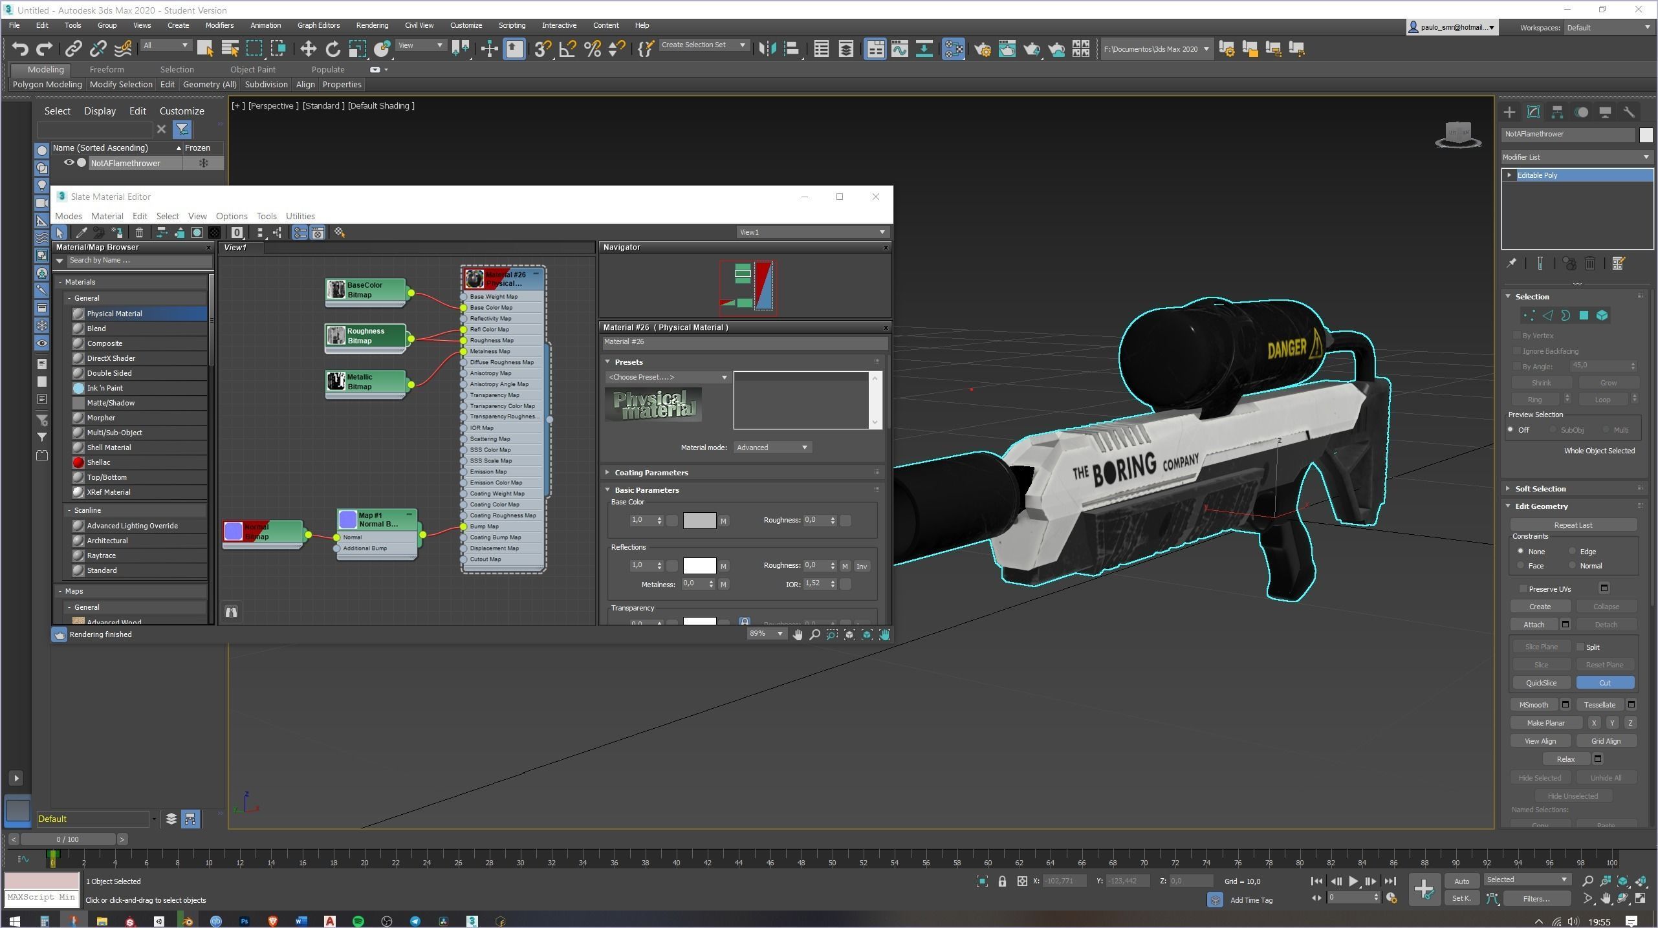Open the Utilities wrench panel tab
The width and height of the screenshot is (1658, 928).
pyautogui.click(x=1629, y=112)
